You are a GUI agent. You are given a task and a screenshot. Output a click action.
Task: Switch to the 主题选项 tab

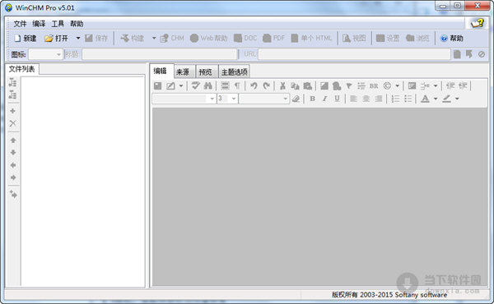[234, 72]
